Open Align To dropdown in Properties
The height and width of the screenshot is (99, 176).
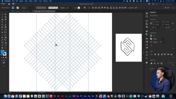tap(152, 54)
